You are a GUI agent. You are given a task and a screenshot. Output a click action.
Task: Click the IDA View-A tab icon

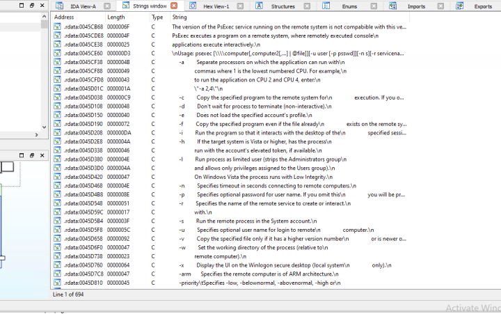click(x=59, y=6)
